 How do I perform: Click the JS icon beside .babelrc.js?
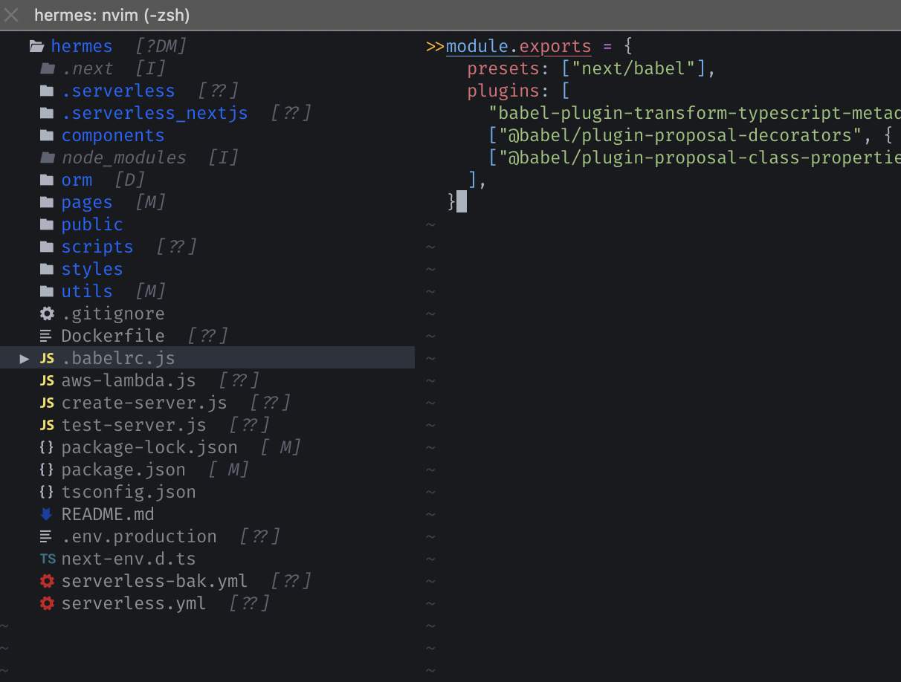(47, 358)
